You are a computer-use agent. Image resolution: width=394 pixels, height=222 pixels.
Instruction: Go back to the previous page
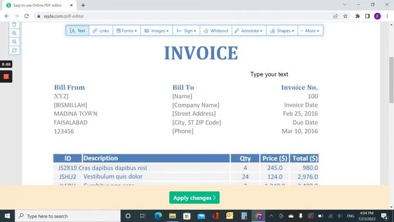click(x=7, y=16)
